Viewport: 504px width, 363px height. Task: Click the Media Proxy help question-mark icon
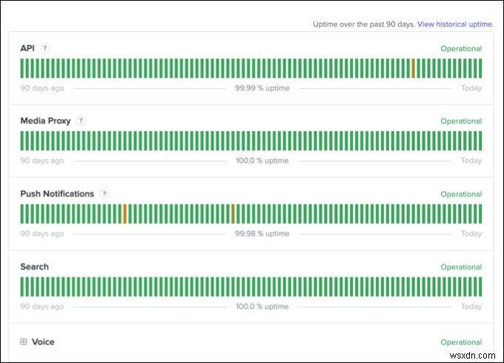tap(81, 121)
